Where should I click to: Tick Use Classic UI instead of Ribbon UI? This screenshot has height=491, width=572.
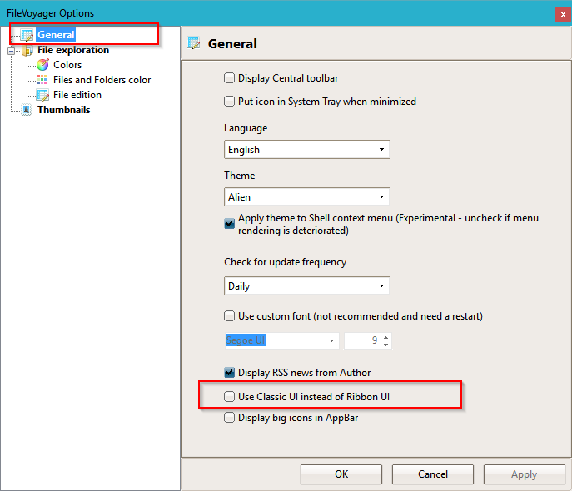(x=229, y=396)
